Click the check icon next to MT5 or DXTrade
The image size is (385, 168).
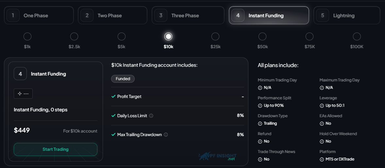tap(322, 160)
